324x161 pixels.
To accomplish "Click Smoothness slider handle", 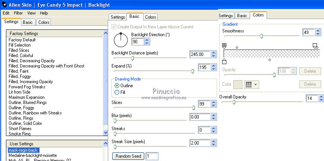I will pos(261,37).
